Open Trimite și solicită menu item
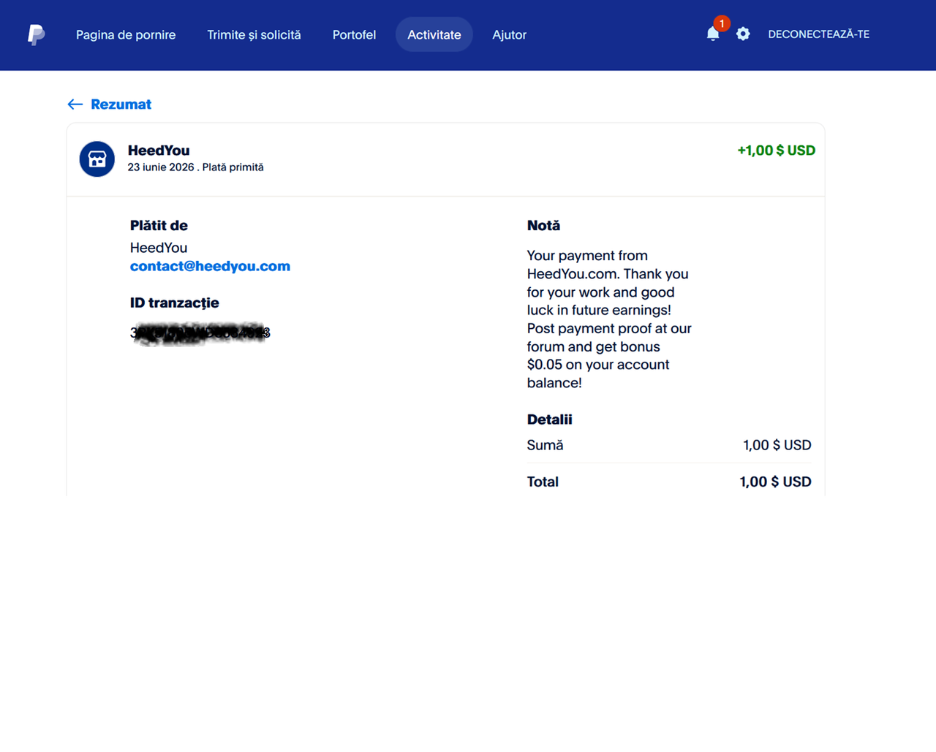This screenshot has height=752, width=936. pyautogui.click(x=254, y=34)
